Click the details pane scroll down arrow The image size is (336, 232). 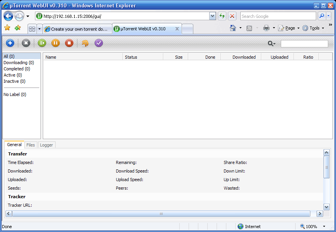(x=327, y=207)
